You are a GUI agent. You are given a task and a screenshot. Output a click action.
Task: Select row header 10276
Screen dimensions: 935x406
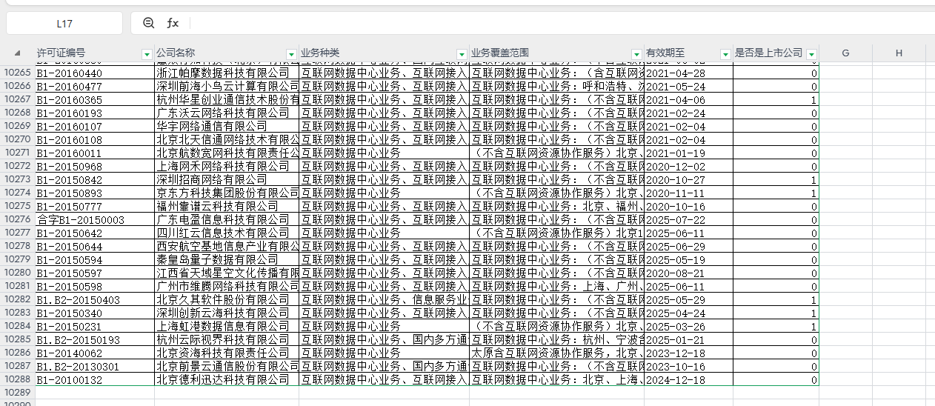point(17,220)
